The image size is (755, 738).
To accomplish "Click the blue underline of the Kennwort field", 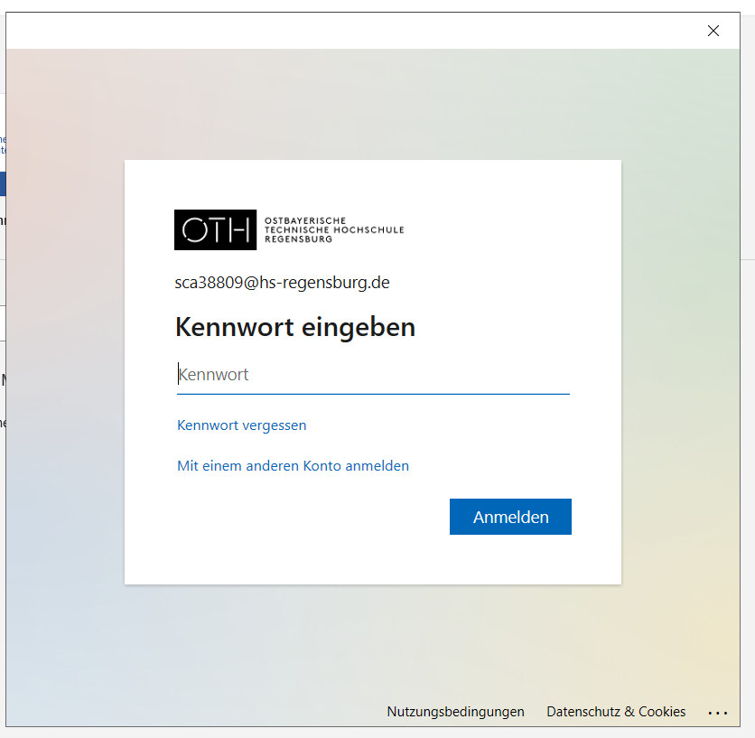I will tap(372, 394).
